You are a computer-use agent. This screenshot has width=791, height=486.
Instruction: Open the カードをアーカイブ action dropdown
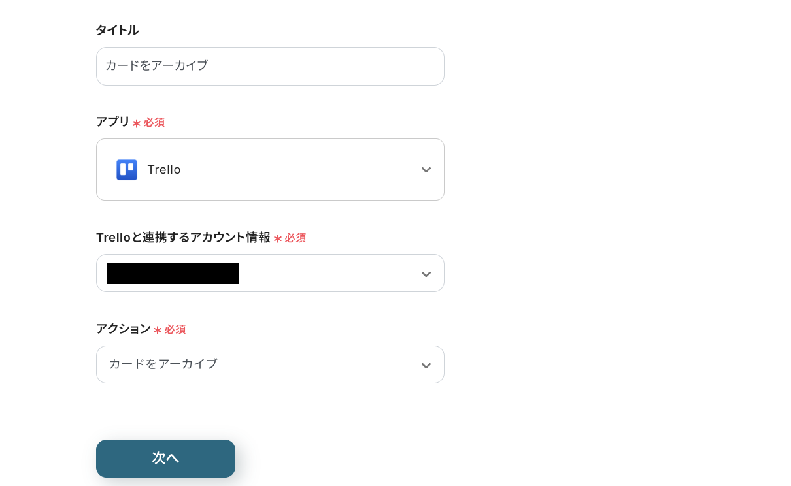[269, 364]
